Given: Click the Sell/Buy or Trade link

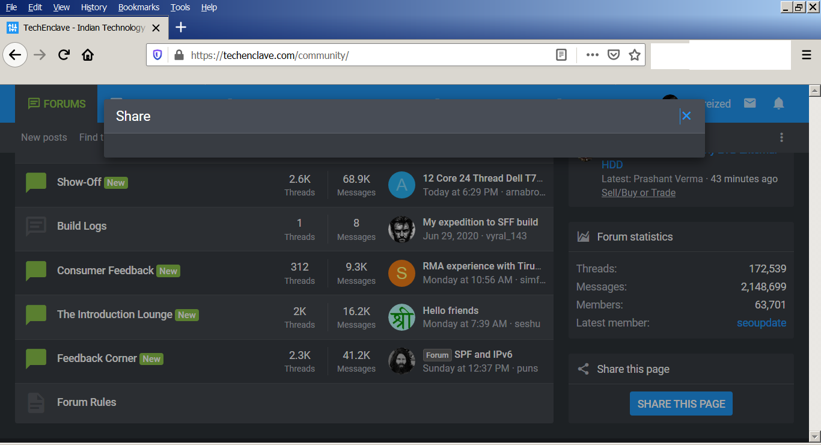Looking at the screenshot, I should pos(638,192).
